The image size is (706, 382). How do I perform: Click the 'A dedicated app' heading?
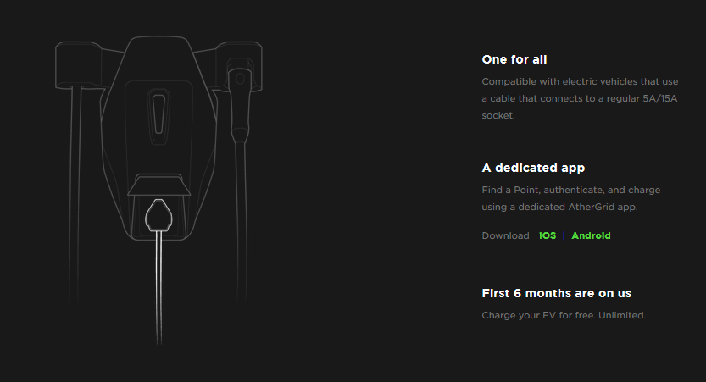pos(533,168)
